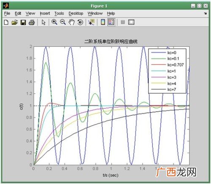Click the c(t) y-axis label

click(x=22, y=107)
